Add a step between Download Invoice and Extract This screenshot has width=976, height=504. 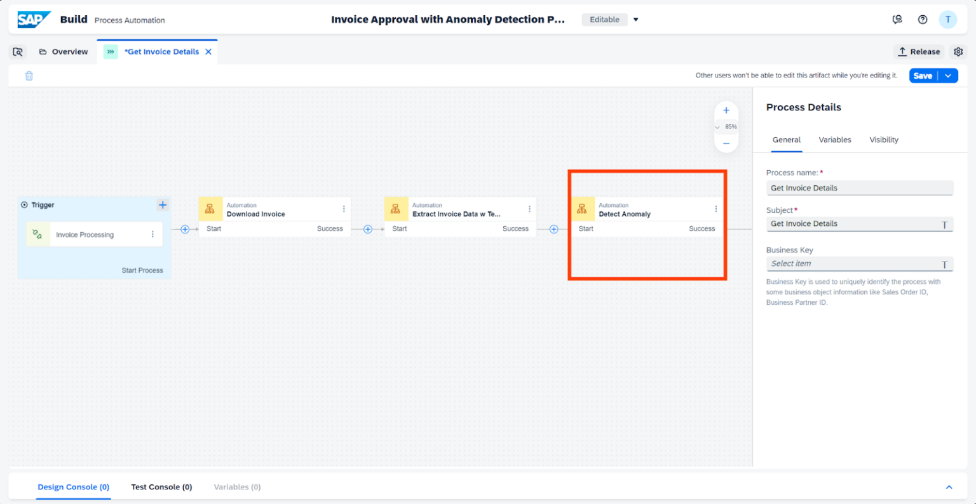coord(369,229)
